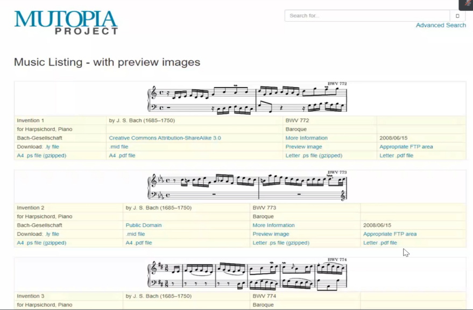This screenshot has height=310, width=473.
Task: Download Invention 1 Letter .ps gzipped file
Action: (x=314, y=156)
